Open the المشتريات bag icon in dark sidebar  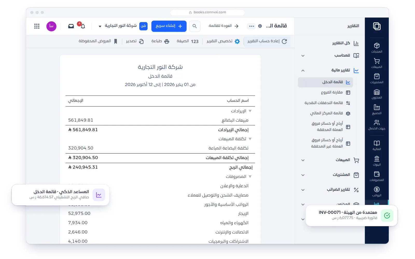coord(377,78)
